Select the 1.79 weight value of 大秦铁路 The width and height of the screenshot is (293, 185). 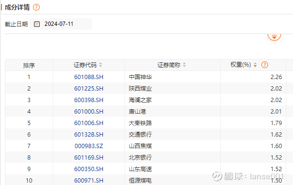click(276, 123)
